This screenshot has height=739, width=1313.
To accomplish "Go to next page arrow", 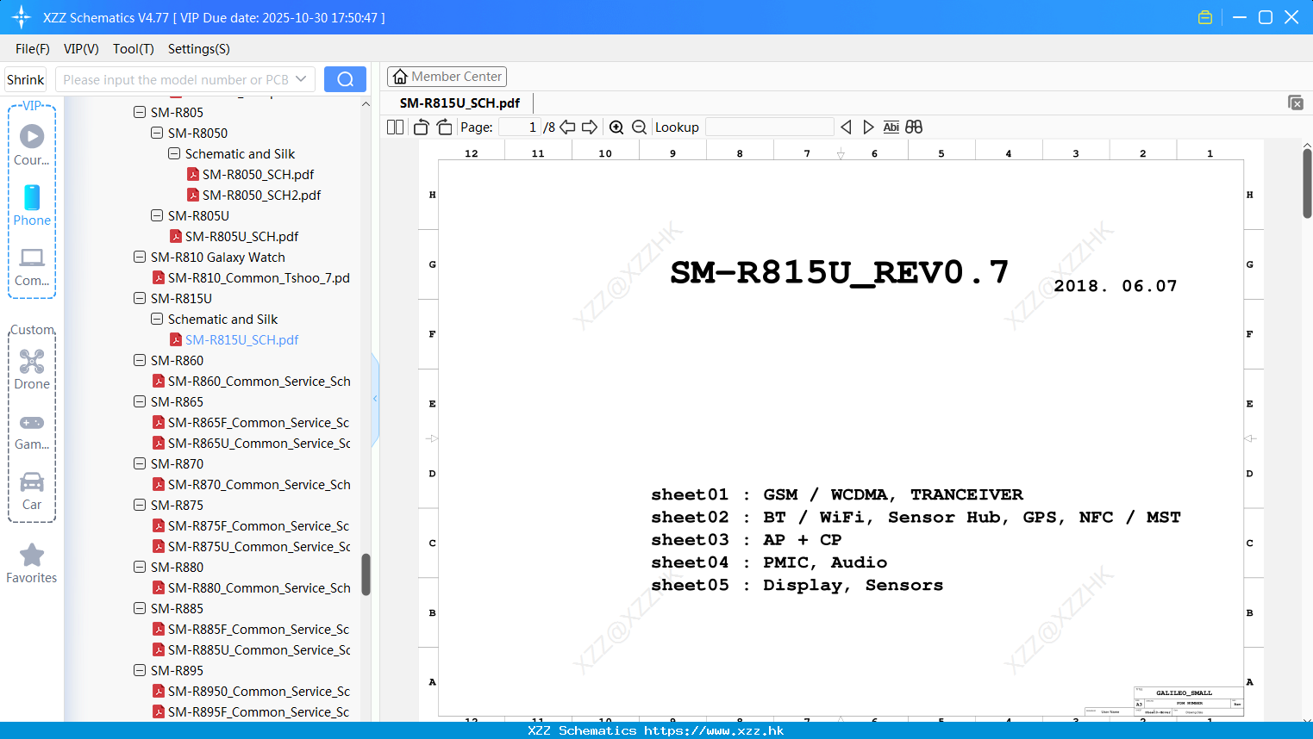I will pos(590,127).
